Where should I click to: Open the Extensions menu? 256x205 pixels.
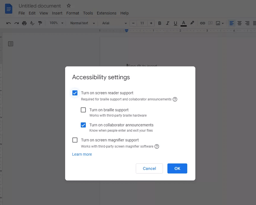[106, 13]
